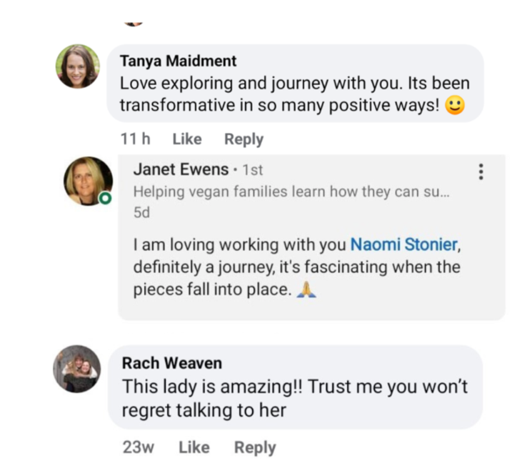This screenshot has width=532, height=476.
Task: Open Janet Ewens' profile name
Action: click(x=181, y=170)
